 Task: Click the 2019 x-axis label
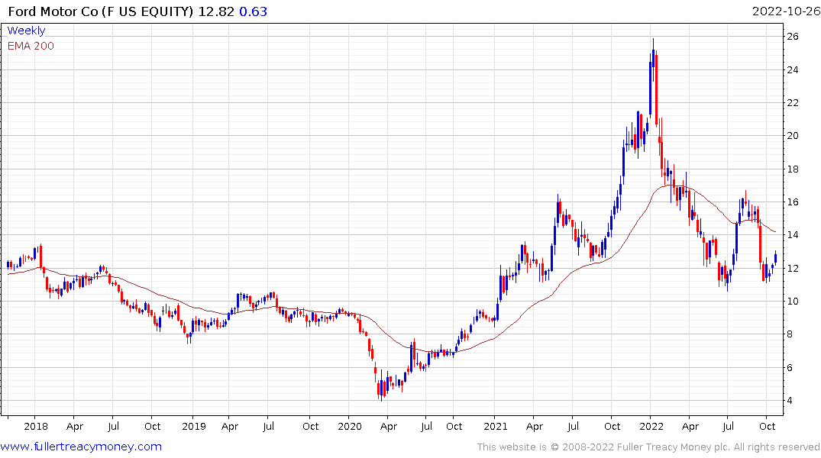tap(194, 426)
